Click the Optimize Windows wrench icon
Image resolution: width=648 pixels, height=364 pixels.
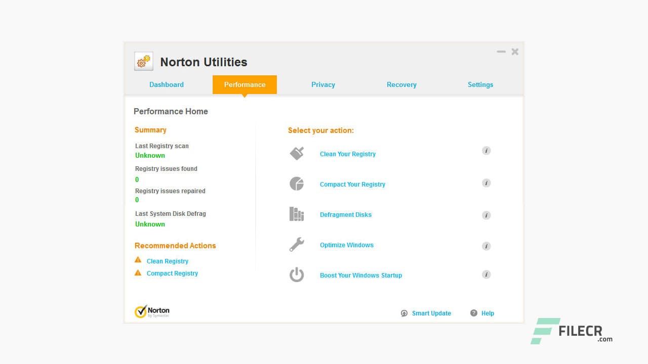tap(297, 244)
